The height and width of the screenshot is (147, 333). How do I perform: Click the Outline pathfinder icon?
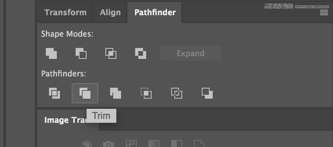click(x=177, y=93)
